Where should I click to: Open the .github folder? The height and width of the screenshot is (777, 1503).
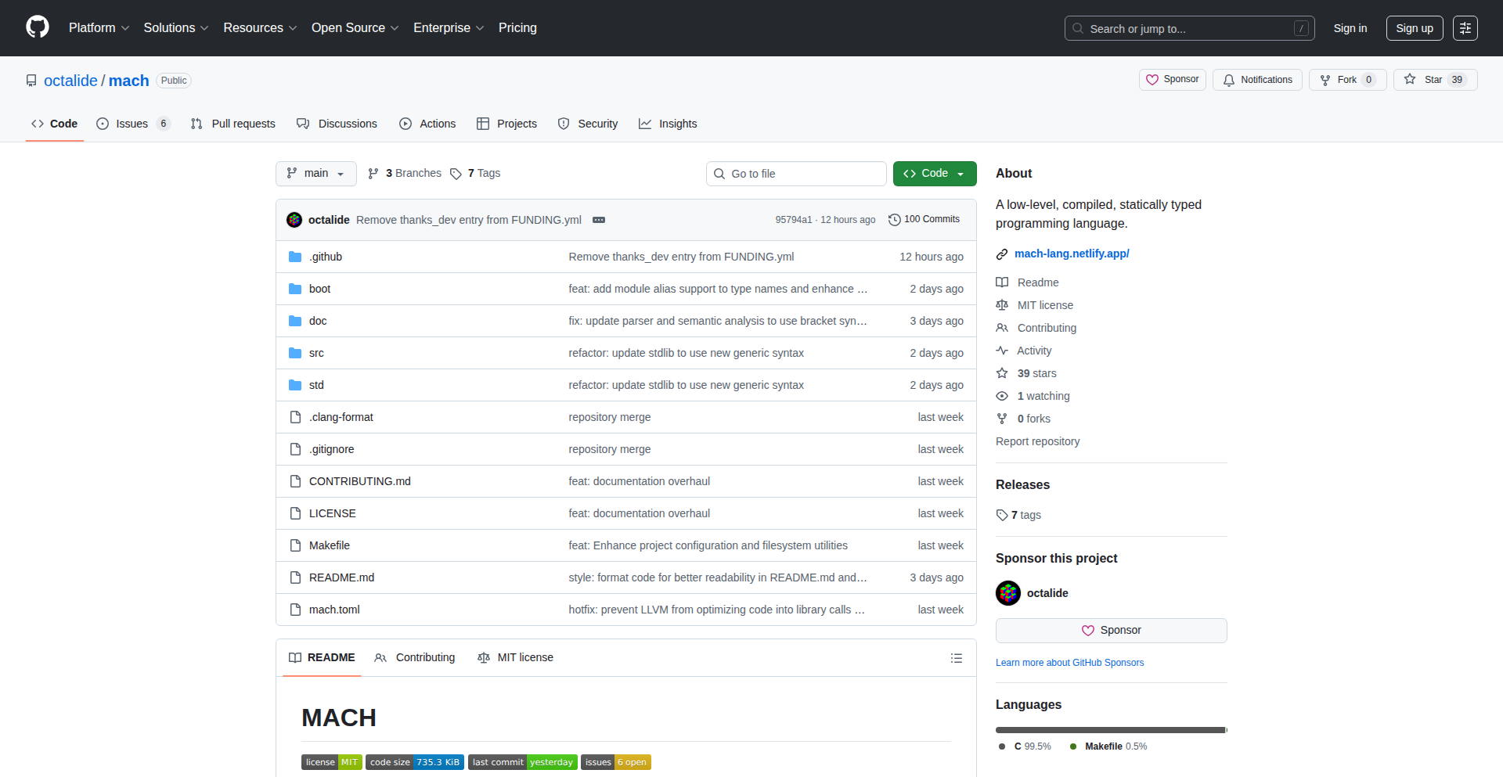coord(326,257)
